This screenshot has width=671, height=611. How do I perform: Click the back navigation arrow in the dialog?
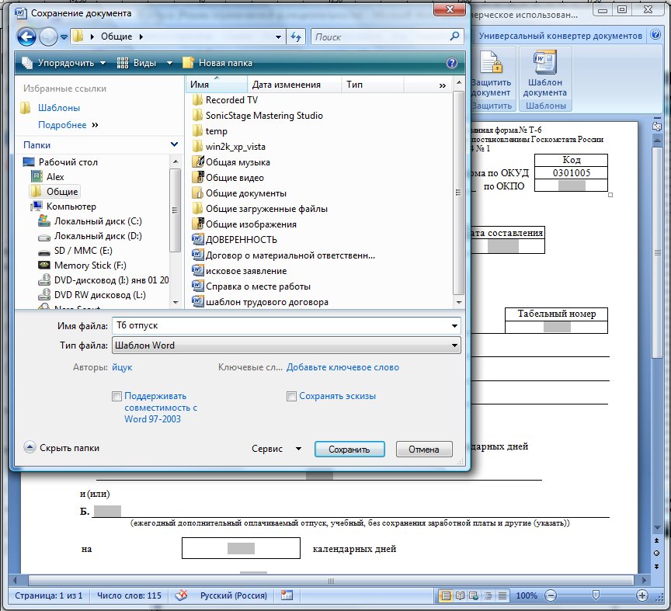(x=26, y=36)
